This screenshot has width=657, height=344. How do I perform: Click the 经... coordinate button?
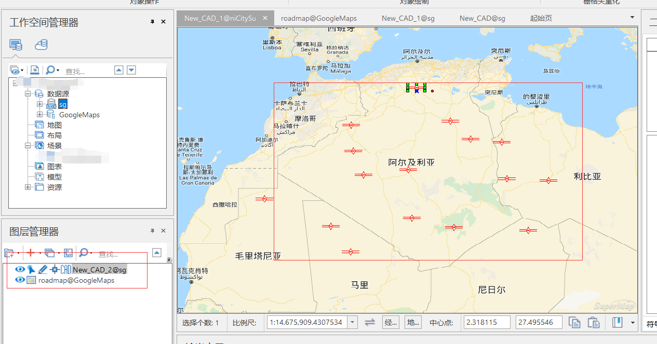[x=391, y=322]
